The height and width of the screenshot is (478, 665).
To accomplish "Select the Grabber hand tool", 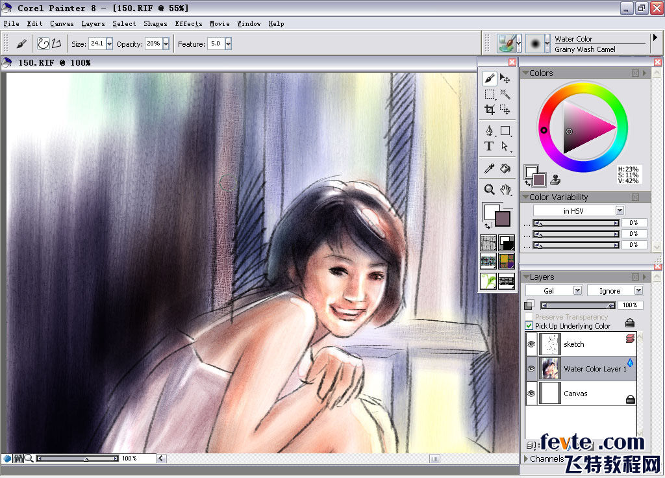I will click(505, 189).
